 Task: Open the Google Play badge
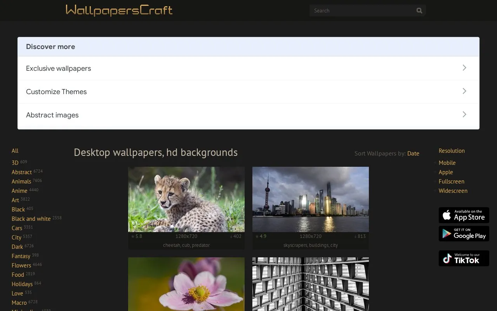pyautogui.click(x=464, y=234)
